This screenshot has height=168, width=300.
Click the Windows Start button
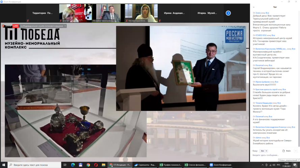4,165
